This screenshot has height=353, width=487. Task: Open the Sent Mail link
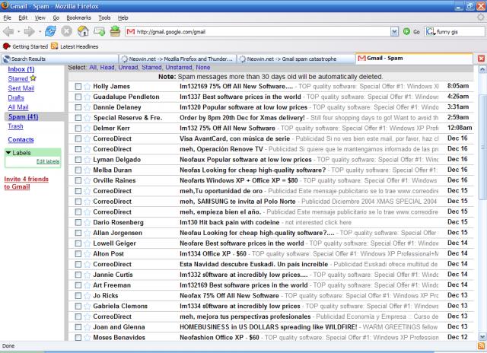[21, 88]
